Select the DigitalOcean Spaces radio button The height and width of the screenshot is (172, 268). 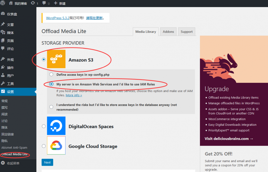pos(44,126)
